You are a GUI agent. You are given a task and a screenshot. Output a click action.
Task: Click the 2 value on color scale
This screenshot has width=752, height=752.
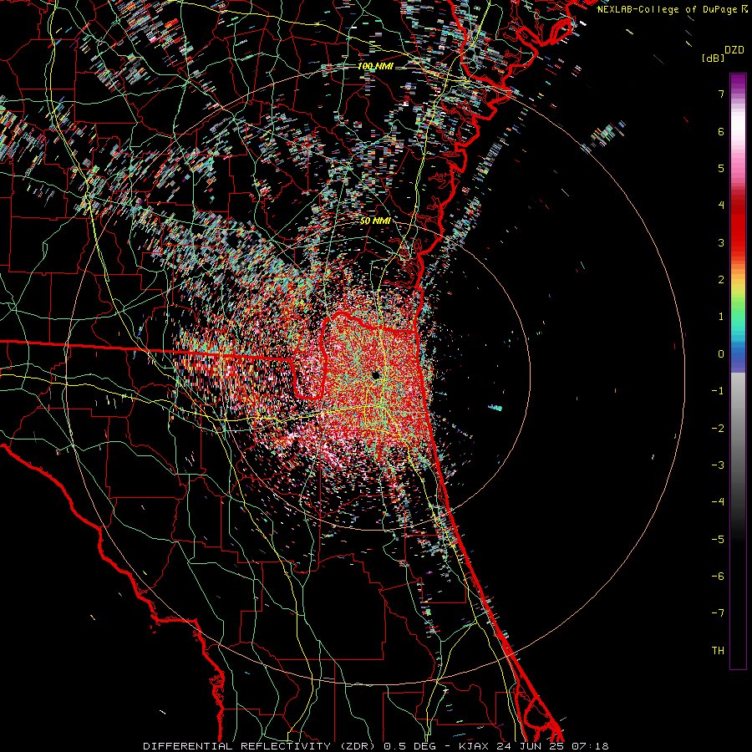(x=721, y=280)
